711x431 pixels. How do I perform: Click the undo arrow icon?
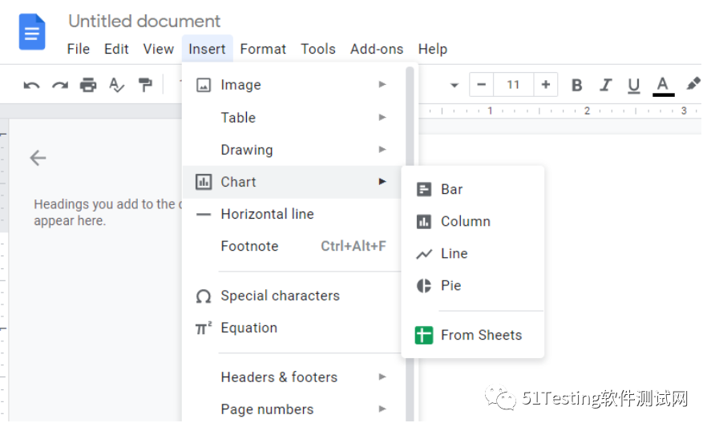[31, 85]
